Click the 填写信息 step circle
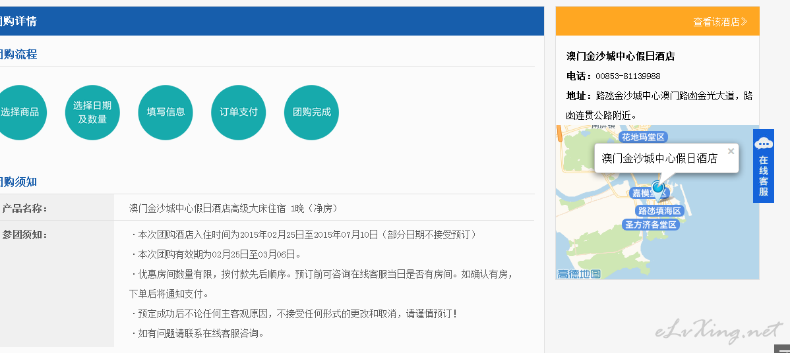The image size is (790, 353). pyautogui.click(x=166, y=112)
